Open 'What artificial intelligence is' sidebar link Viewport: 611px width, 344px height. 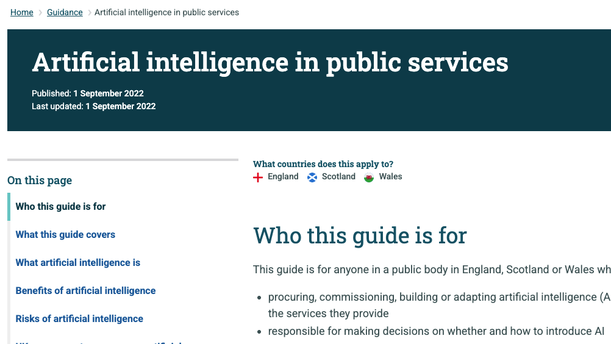click(78, 263)
